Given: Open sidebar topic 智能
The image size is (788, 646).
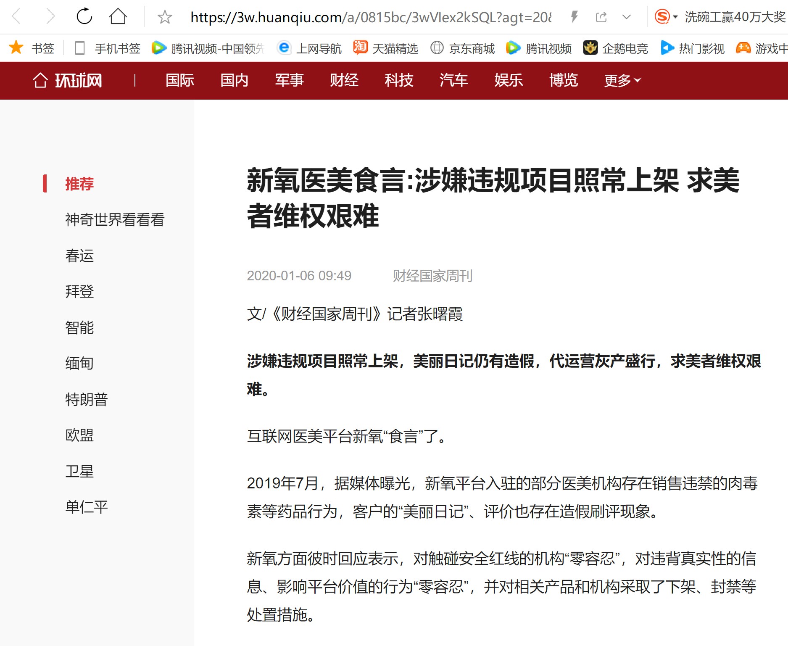Looking at the screenshot, I should [x=79, y=327].
